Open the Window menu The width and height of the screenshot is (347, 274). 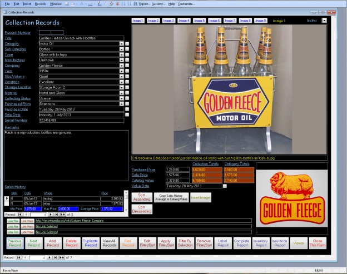(56, 4)
